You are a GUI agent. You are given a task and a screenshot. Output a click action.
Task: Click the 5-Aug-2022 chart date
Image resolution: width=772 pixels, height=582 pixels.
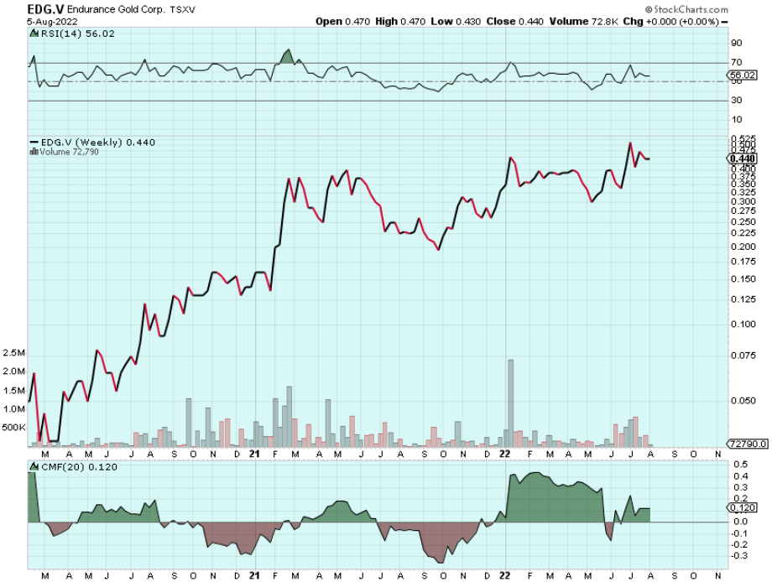click(x=52, y=22)
